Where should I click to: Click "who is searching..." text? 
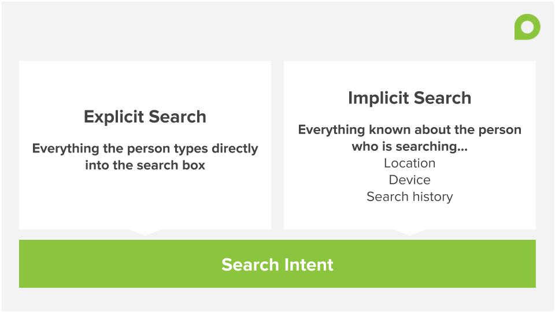coord(409,146)
